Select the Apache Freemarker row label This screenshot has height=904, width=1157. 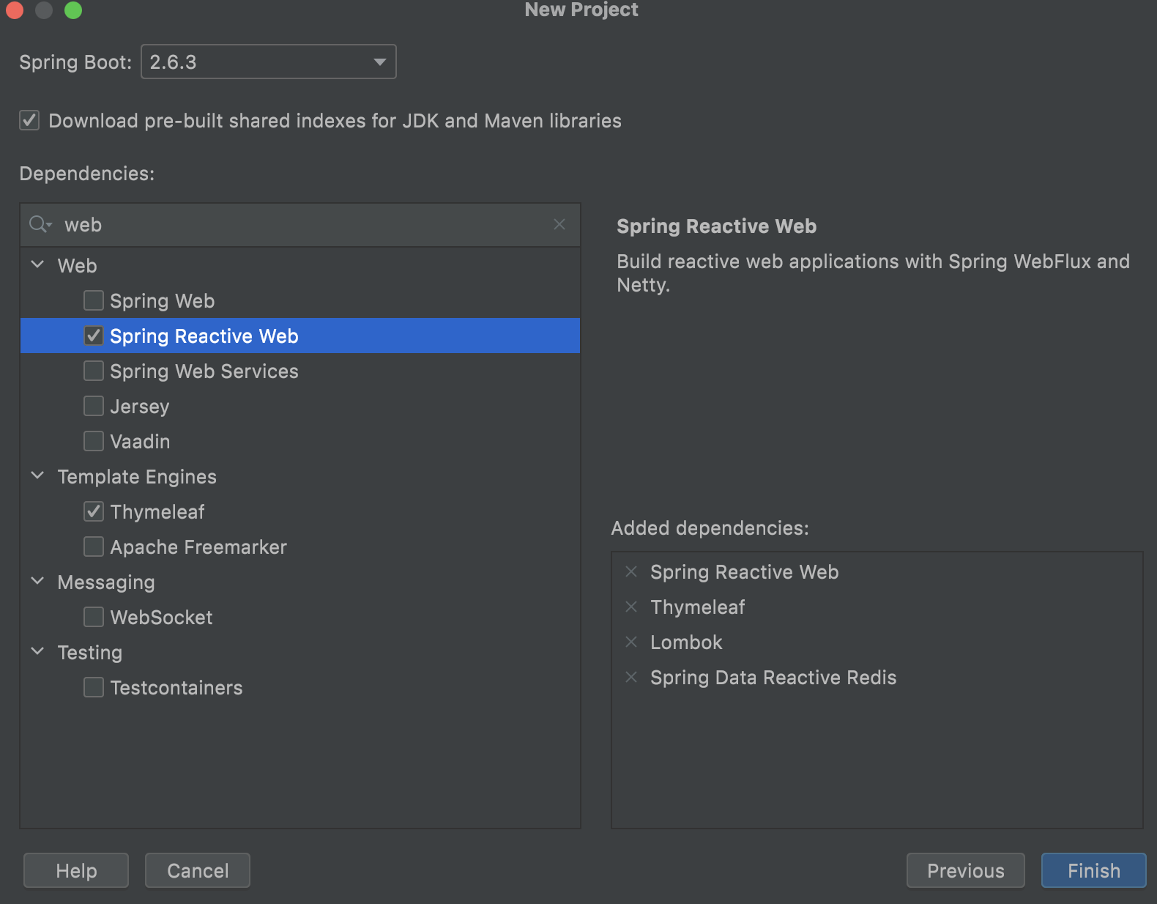(198, 547)
